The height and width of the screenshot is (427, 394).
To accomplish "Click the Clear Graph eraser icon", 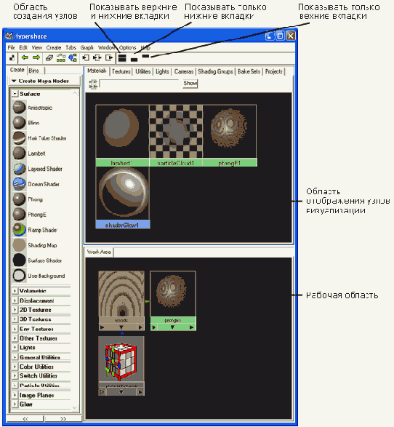I will 49,57.
